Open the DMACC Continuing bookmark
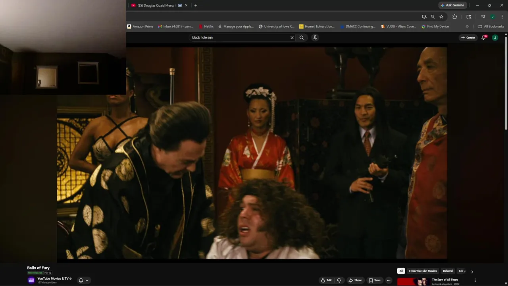This screenshot has width=508, height=286. (358, 27)
